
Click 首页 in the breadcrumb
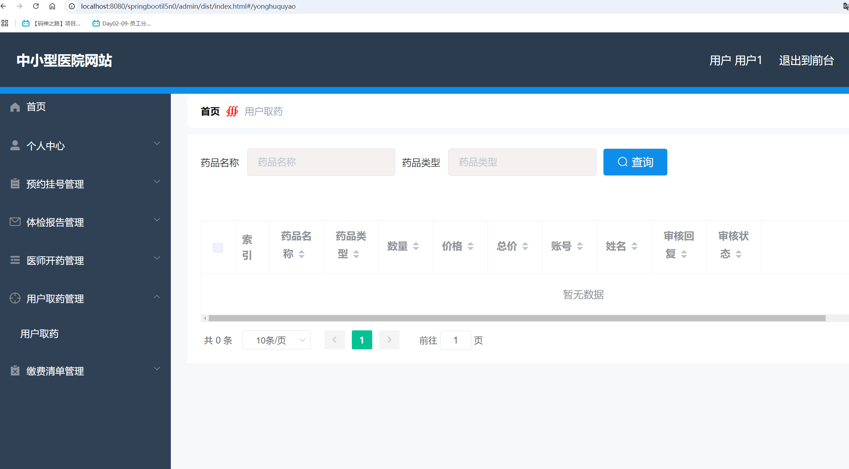tap(210, 111)
